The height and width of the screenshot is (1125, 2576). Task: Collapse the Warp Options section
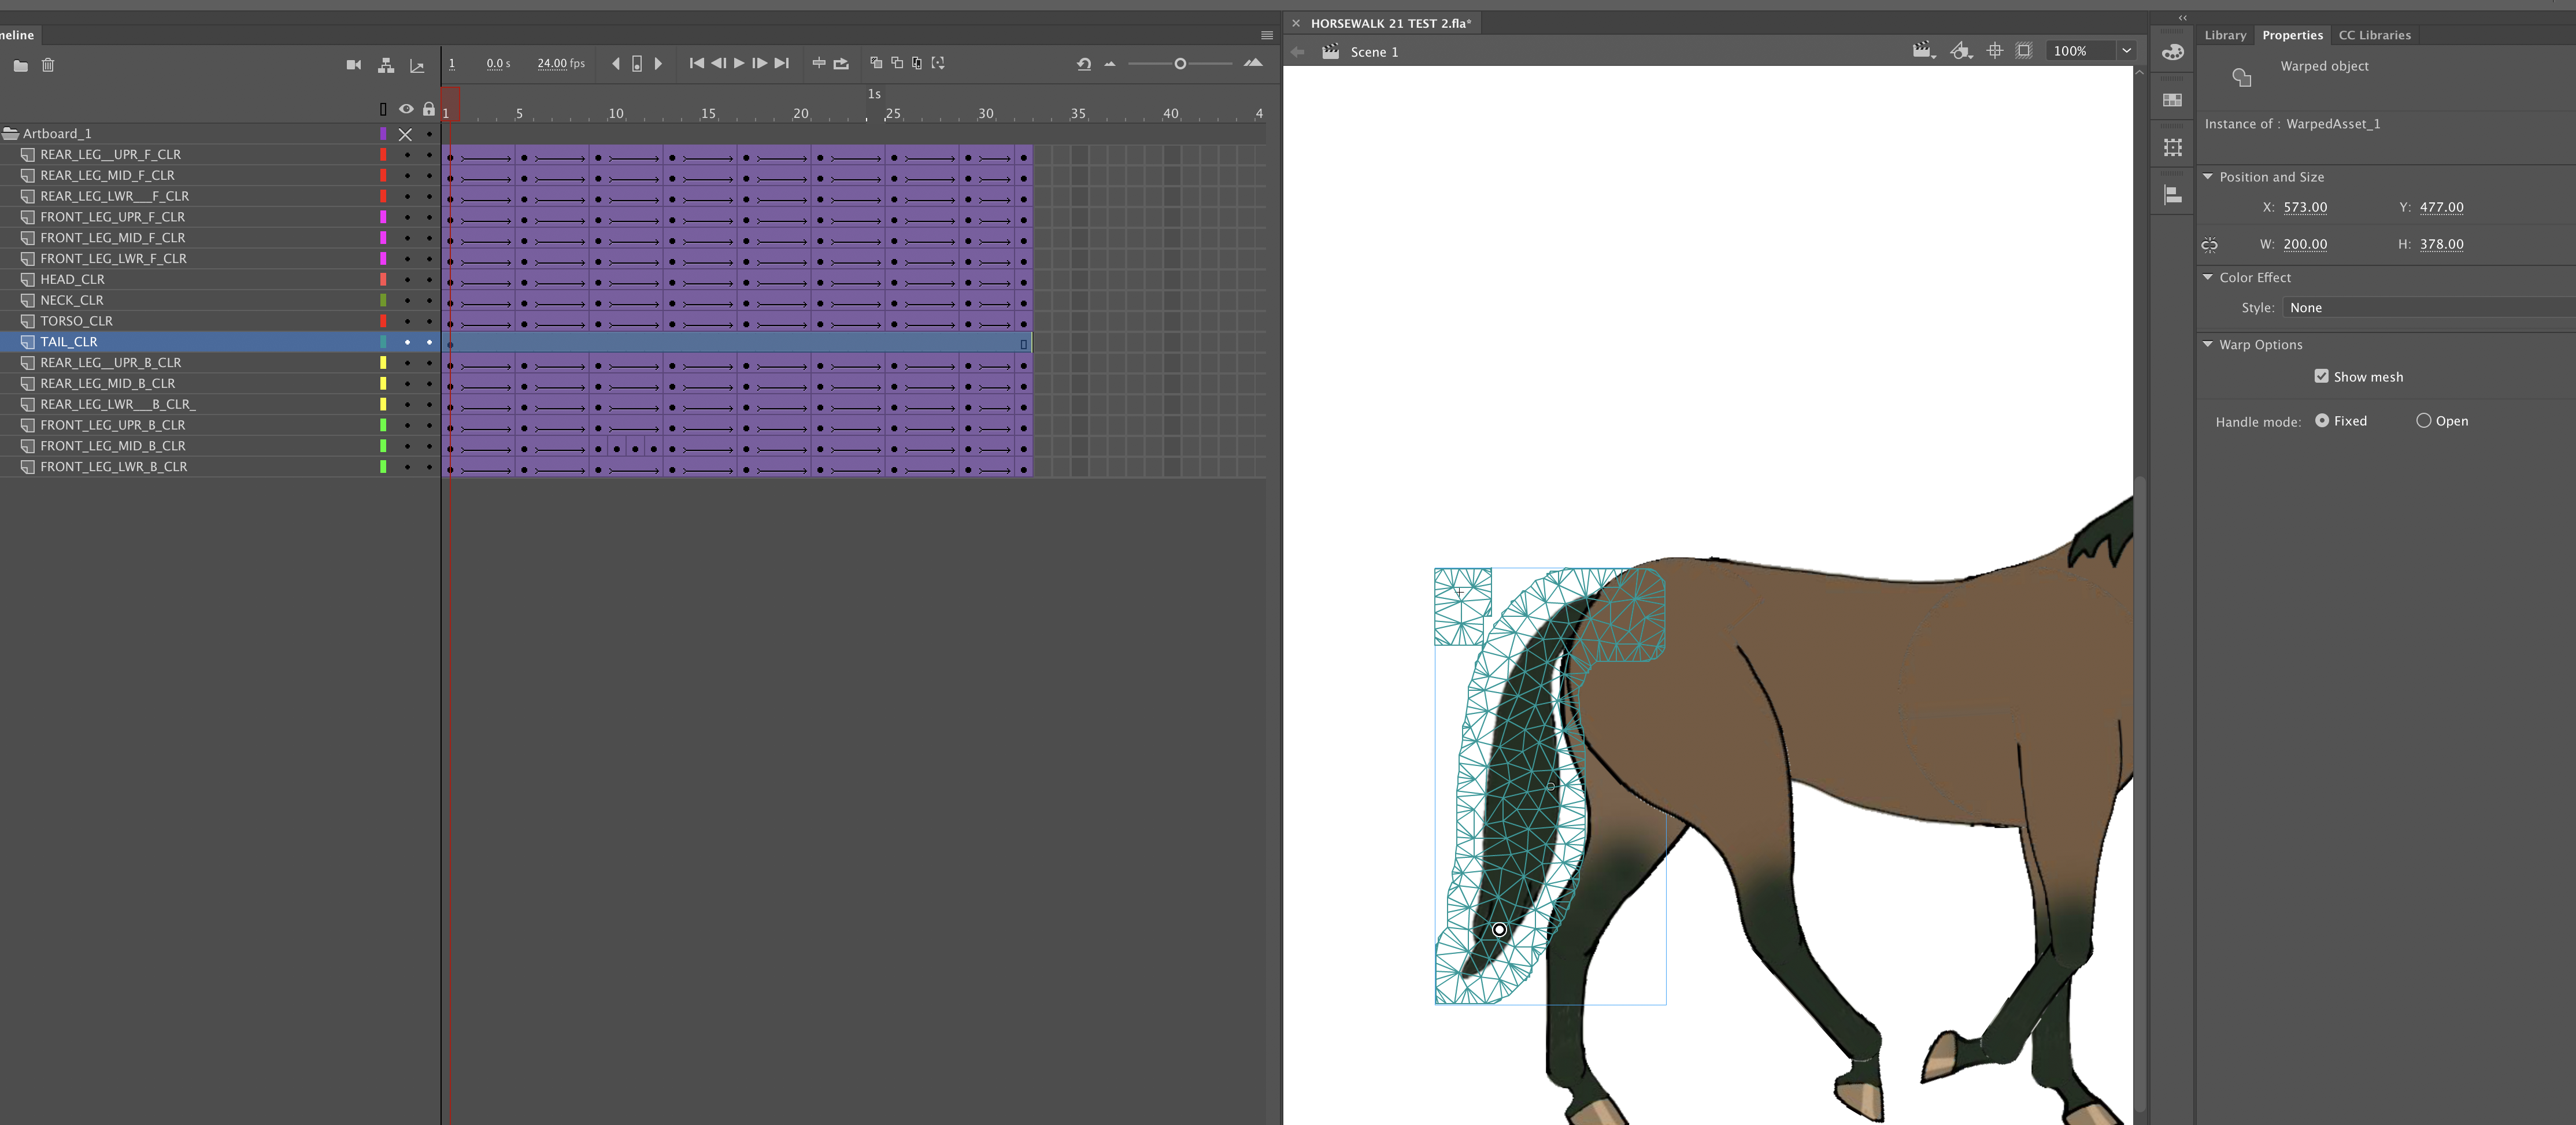(2209, 344)
